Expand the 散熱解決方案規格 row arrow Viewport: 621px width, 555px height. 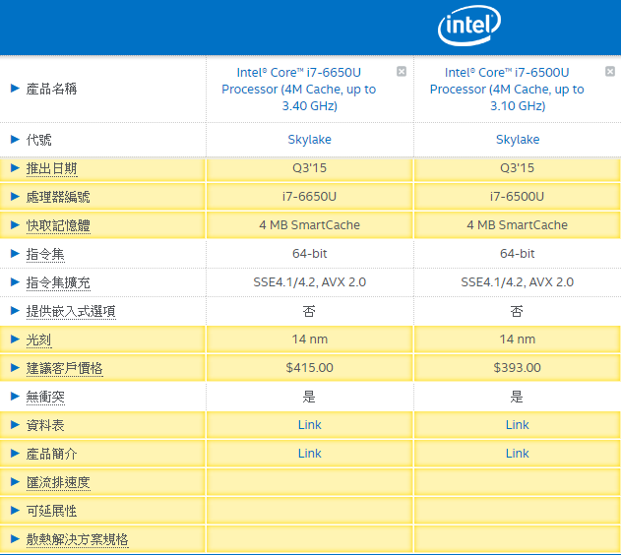click(x=15, y=539)
